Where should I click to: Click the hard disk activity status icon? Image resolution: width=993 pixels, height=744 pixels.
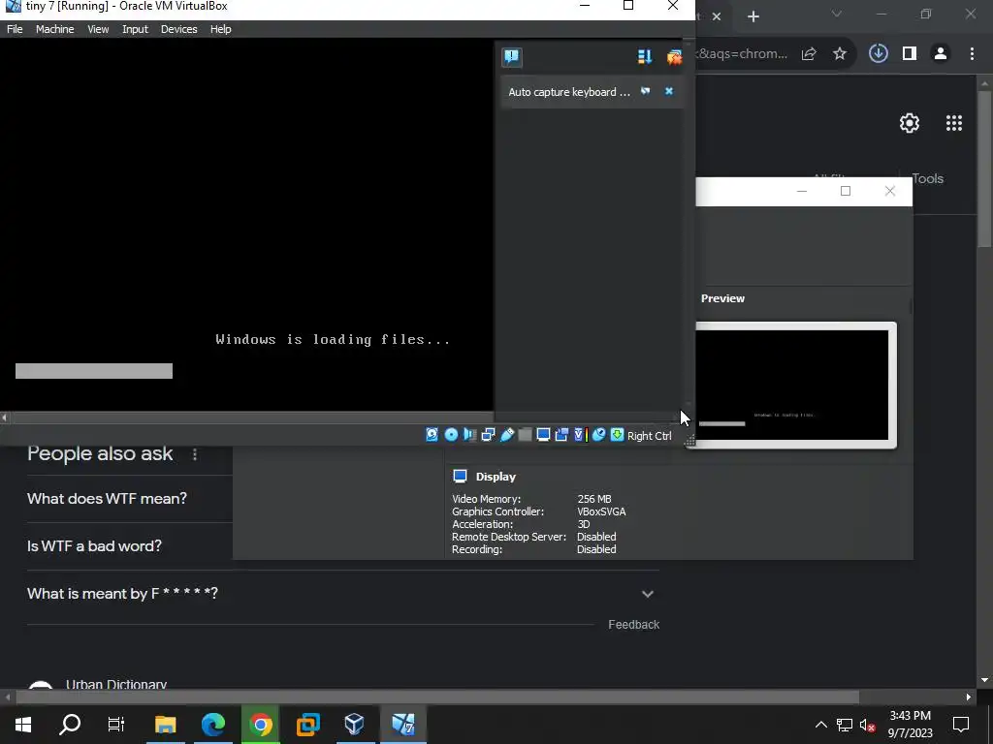432,435
